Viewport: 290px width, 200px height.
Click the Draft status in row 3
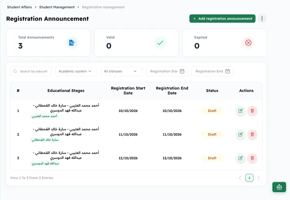pos(212,158)
